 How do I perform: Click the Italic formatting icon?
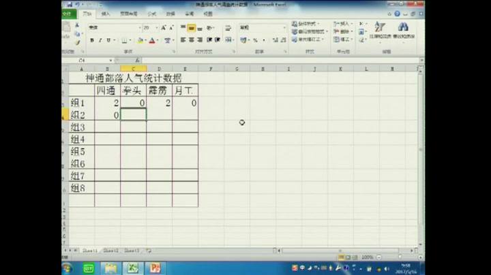100,40
